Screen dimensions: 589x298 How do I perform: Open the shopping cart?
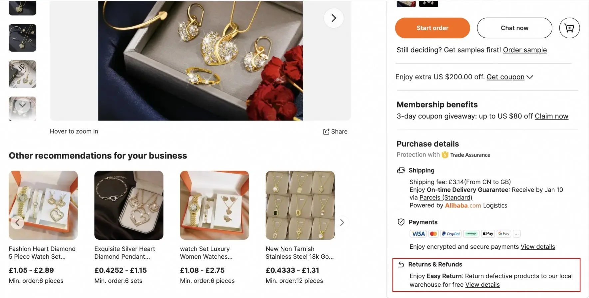click(569, 28)
